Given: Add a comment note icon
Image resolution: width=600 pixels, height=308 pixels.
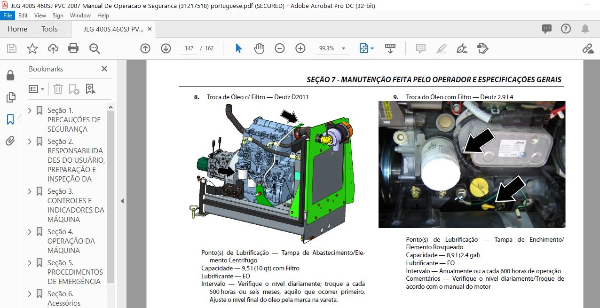Looking at the screenshot, I should 420,48.
